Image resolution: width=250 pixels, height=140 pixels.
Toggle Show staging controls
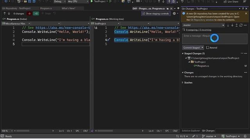155,14
